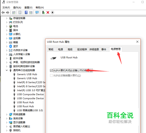Screen dimensions: 146x133
Task: Close the USB Root Hub 属性 dialog
Action: (137, 42)
